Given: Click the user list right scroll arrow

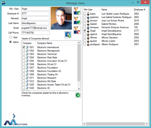Looking at the screenshot, I should coord(147,124).
